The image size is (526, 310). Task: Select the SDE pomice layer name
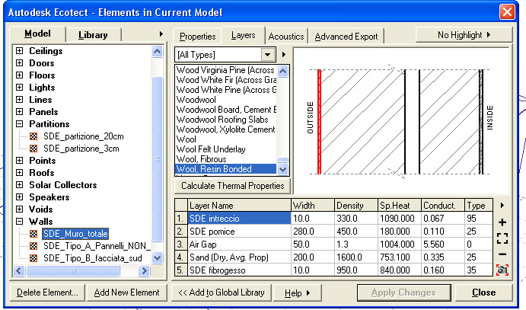coord(212,232)
